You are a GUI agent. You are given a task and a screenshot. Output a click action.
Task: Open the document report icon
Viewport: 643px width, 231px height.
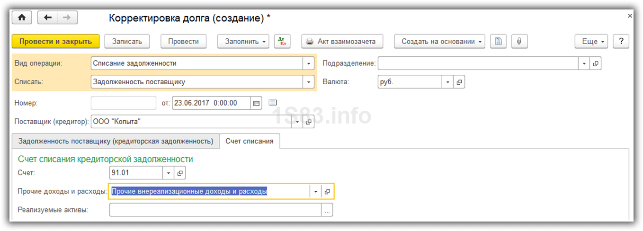coord(498,41)
